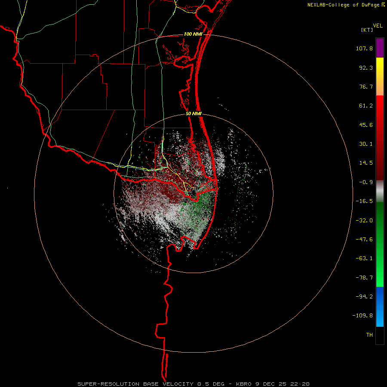The image size is (387, 387).
Task: Click the 45.6 velocity scale value
Action: (x=366, y=125)
